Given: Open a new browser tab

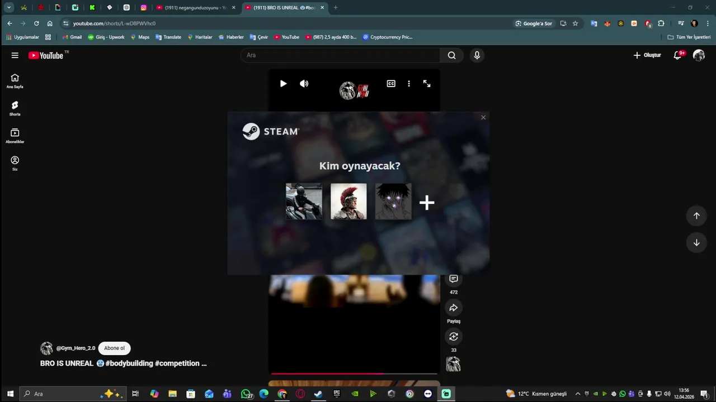Looking at the screenshot, I should pos(336,8).
